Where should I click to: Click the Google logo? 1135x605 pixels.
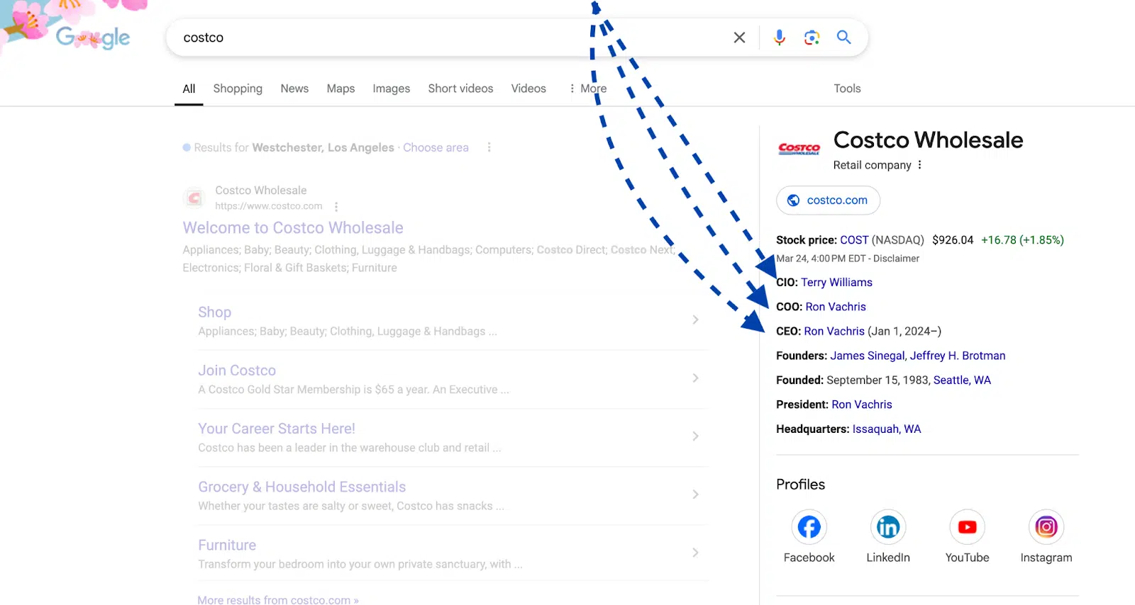click(93, 38)
